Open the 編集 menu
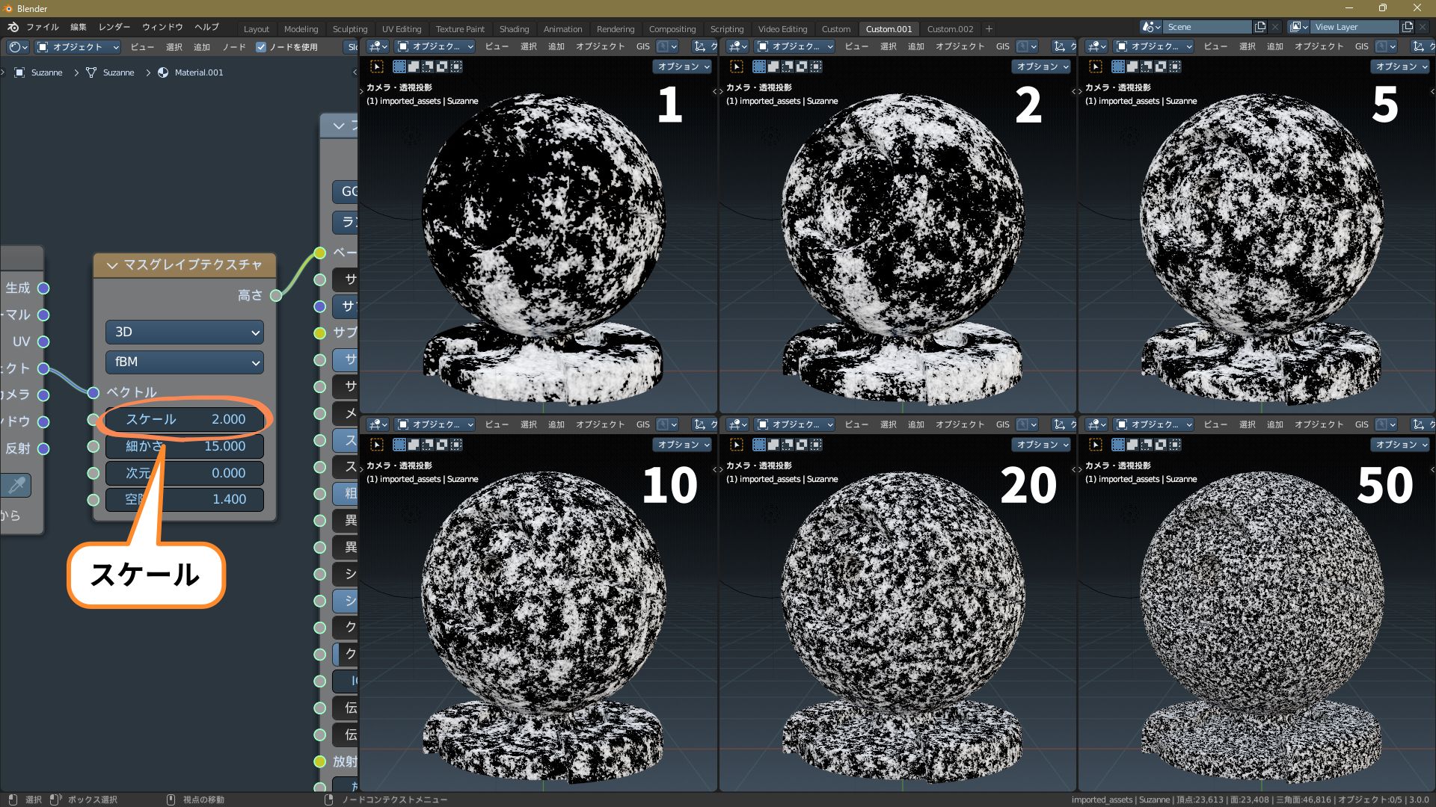 pos(79,28)
